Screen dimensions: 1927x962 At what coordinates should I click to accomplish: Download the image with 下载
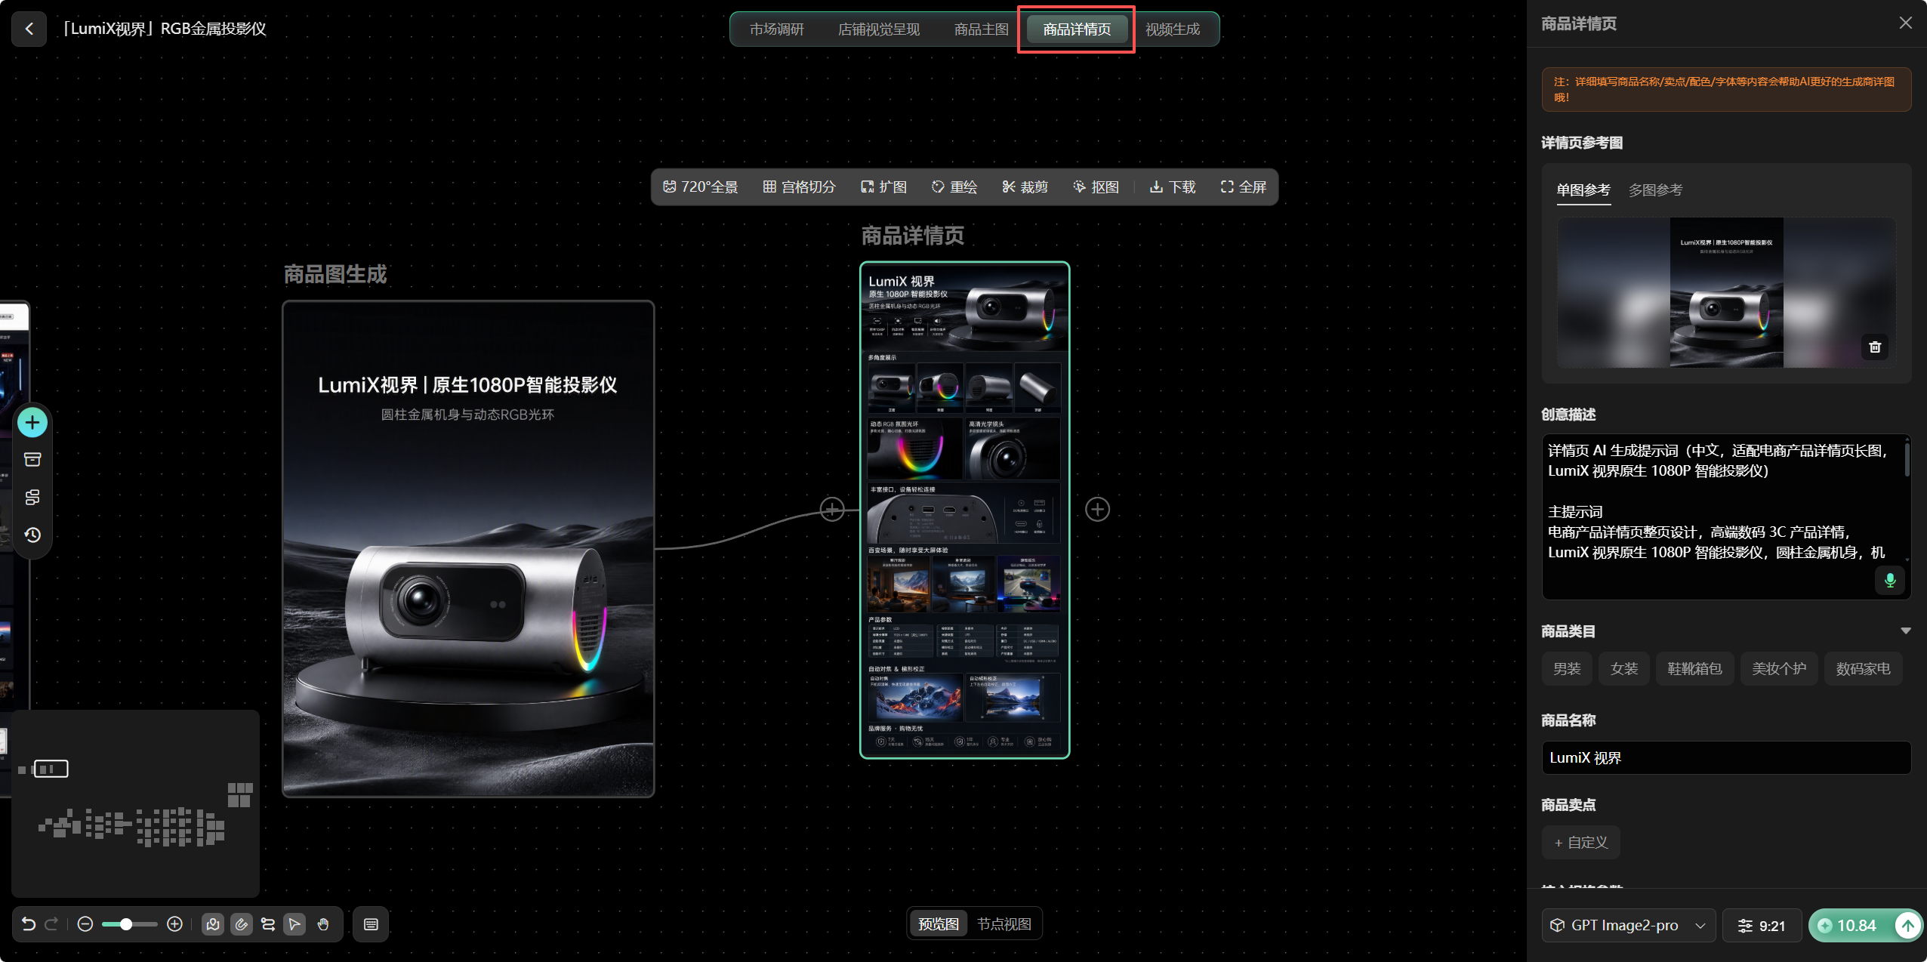tap(1172, 187)
